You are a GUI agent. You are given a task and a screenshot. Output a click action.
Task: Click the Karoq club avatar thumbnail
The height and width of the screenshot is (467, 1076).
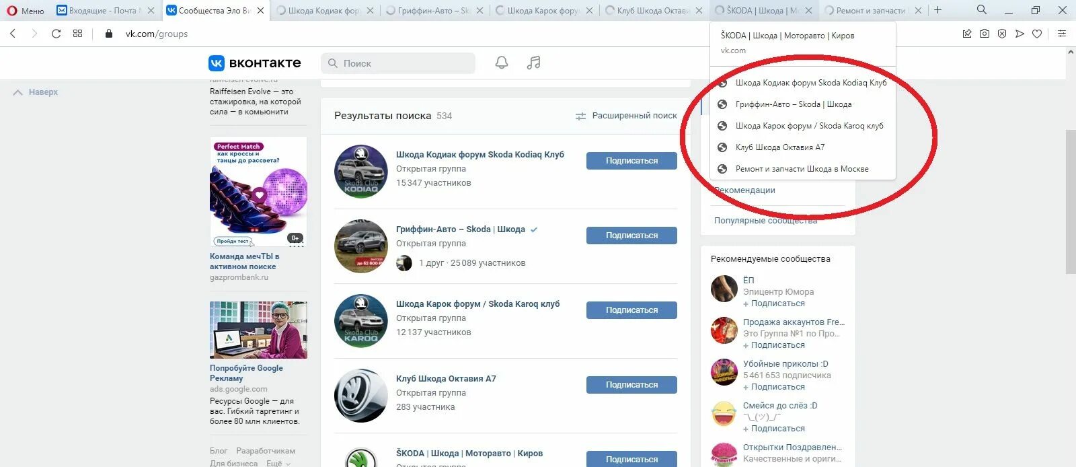[x=361, y=321]
